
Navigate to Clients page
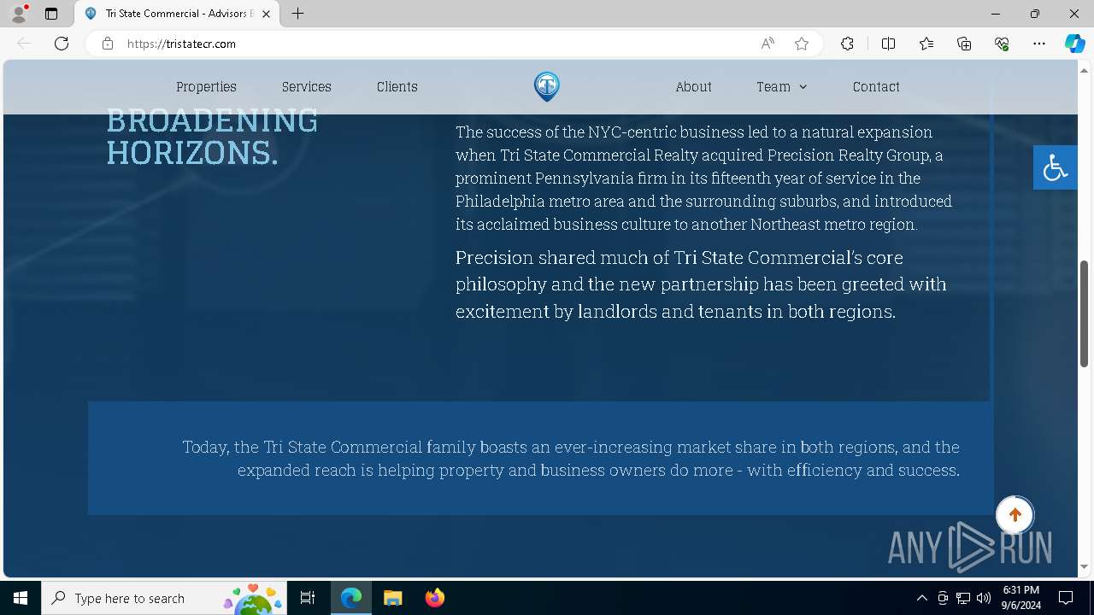[x=397, y=87]
